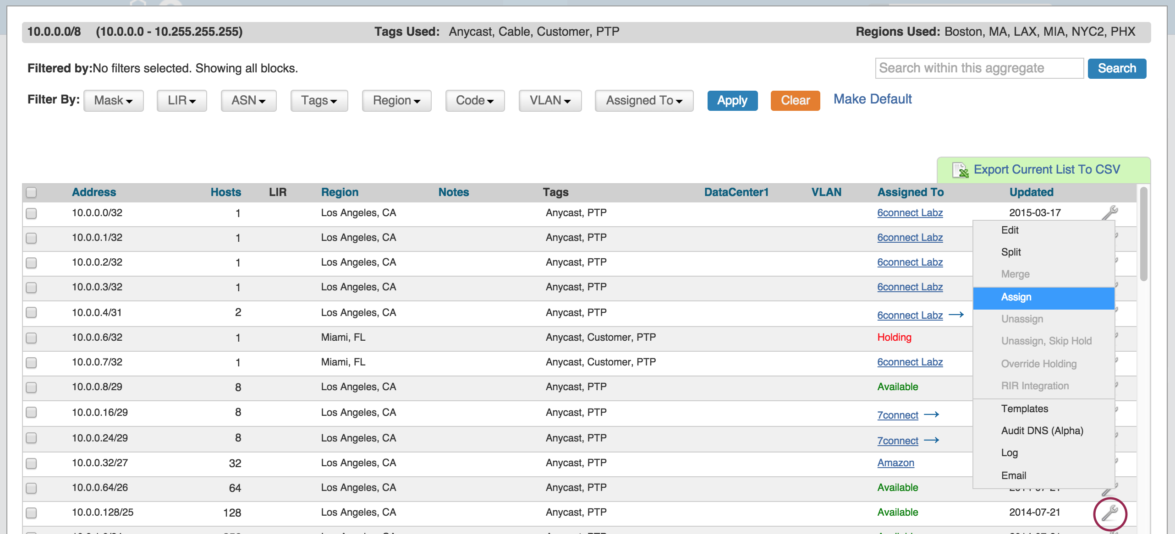The height and width of the screenshot is (534, 1175).
Task: Open the Assigned To filter dropdown
Action: tap(643, 100)
